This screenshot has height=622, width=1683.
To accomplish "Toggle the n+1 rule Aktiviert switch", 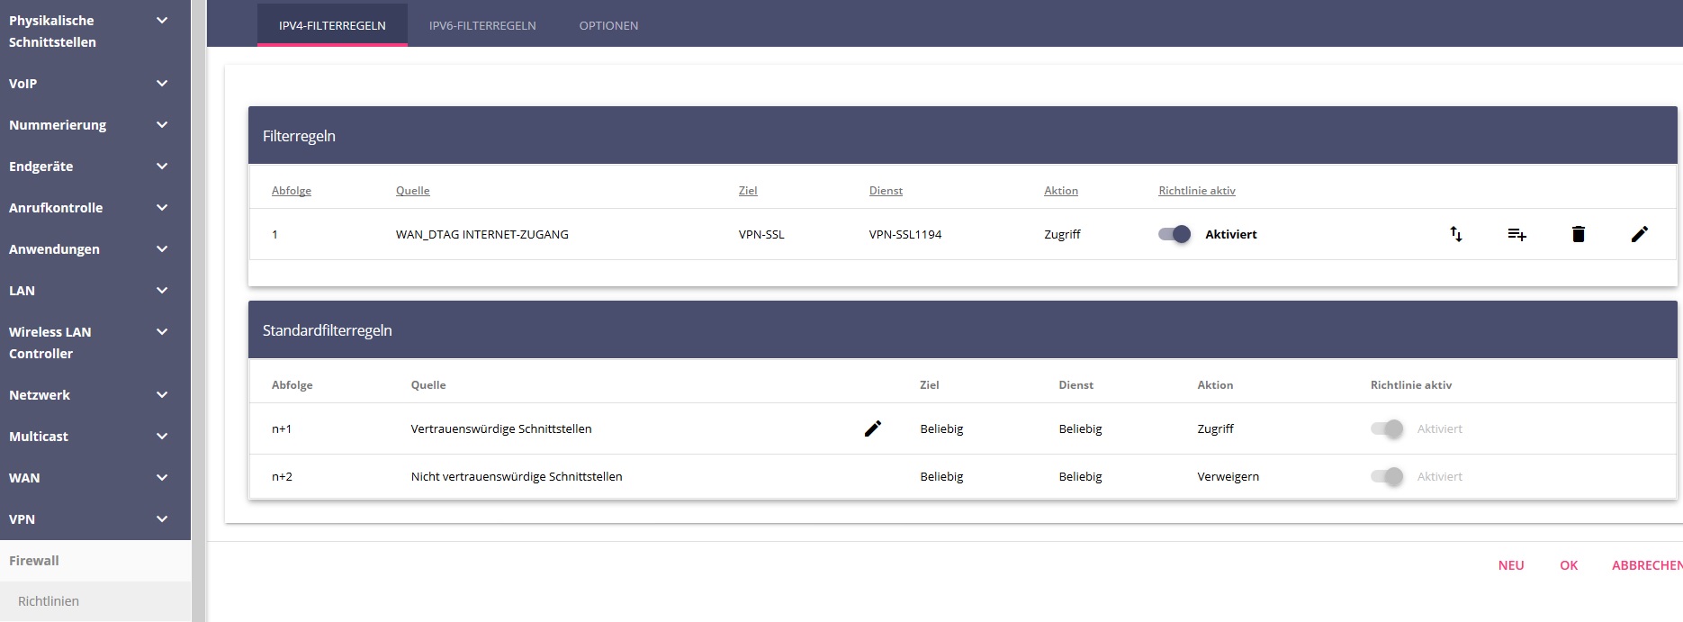I will (x=1387, y=428).
